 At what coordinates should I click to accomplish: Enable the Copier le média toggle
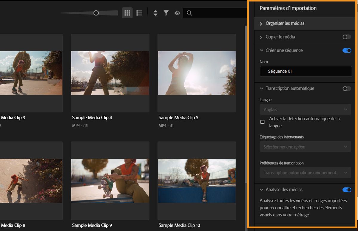pos(346,37)
